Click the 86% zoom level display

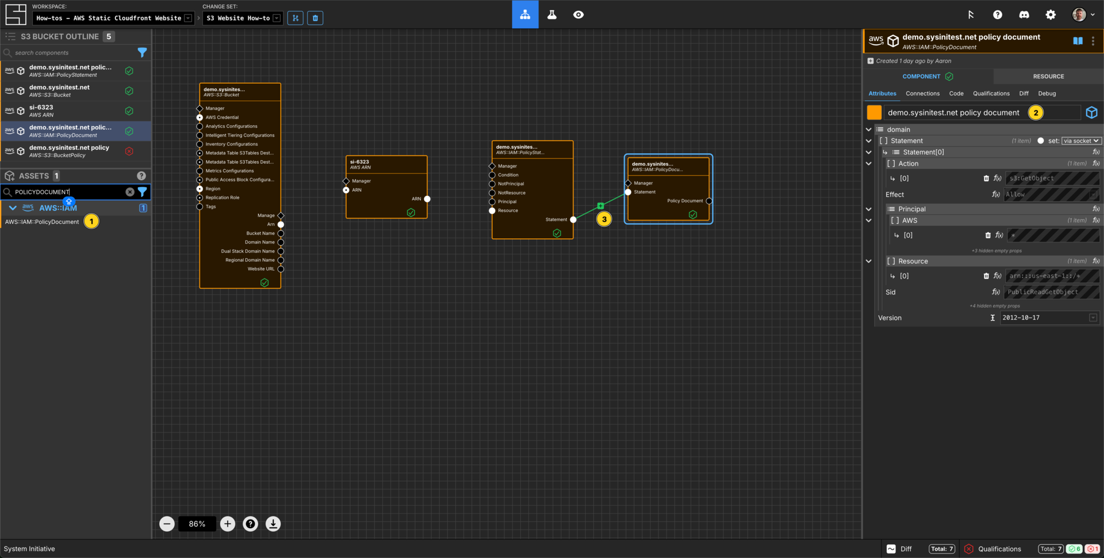(197, 524)
